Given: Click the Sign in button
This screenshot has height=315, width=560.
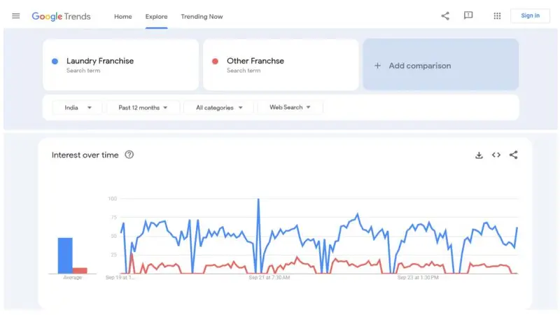Looking at the screenshot, I should [x=530, y=16].
